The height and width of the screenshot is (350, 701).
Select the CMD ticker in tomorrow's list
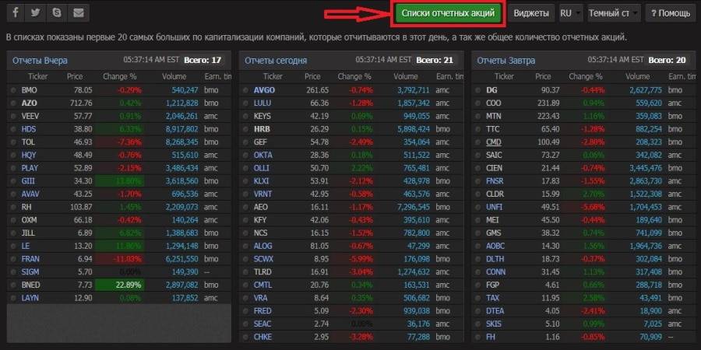point(494,142)
